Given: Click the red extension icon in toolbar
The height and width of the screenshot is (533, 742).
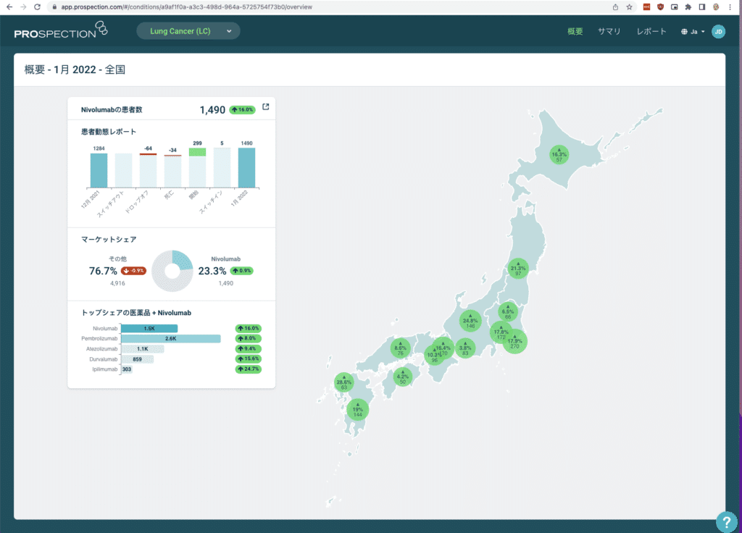Looking at the screenshot, I should [x=646, y=7].
